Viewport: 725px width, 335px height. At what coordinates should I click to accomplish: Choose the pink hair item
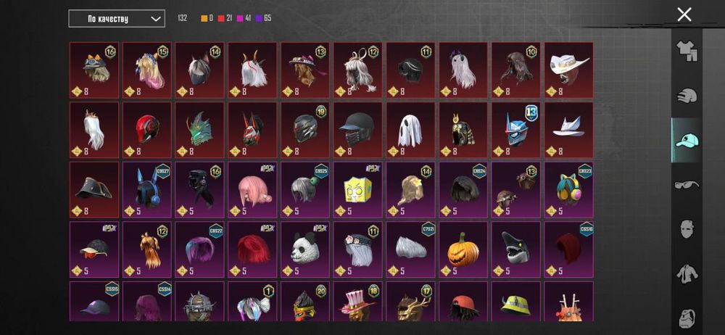252,190
